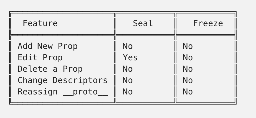256x118 pixels.
Task: Click Freeze's No for Edit Prop
Action: click(x=188, y=58)
